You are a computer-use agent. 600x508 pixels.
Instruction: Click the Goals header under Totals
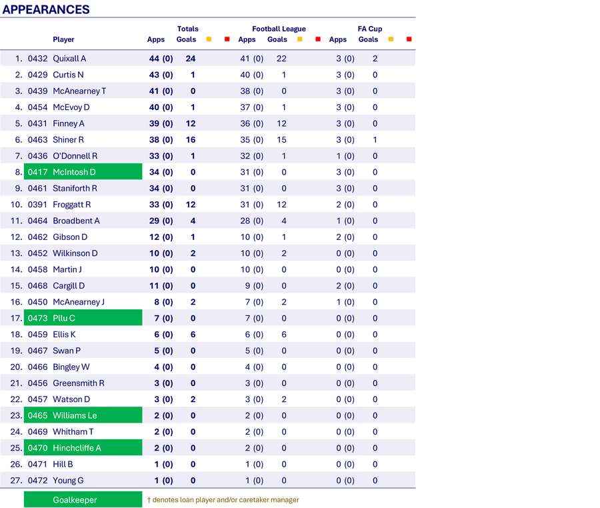[187, 39]
